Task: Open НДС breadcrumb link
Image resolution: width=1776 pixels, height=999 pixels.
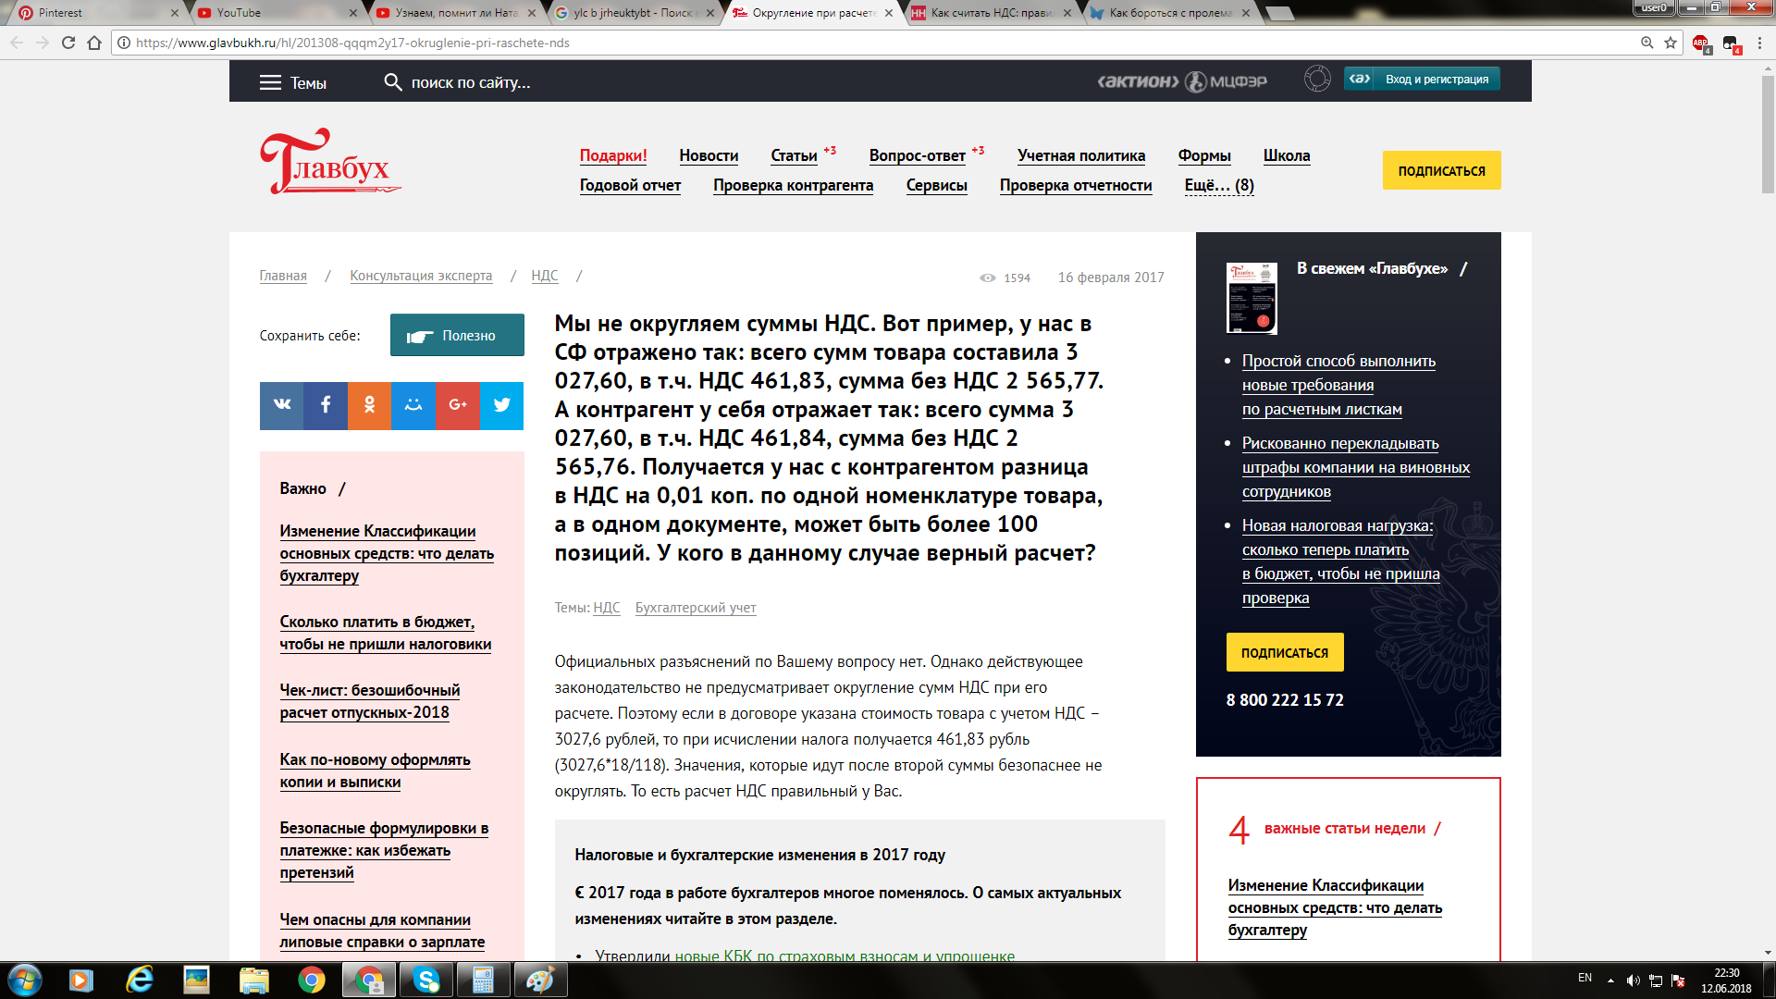Action: (x=544, y=276)
